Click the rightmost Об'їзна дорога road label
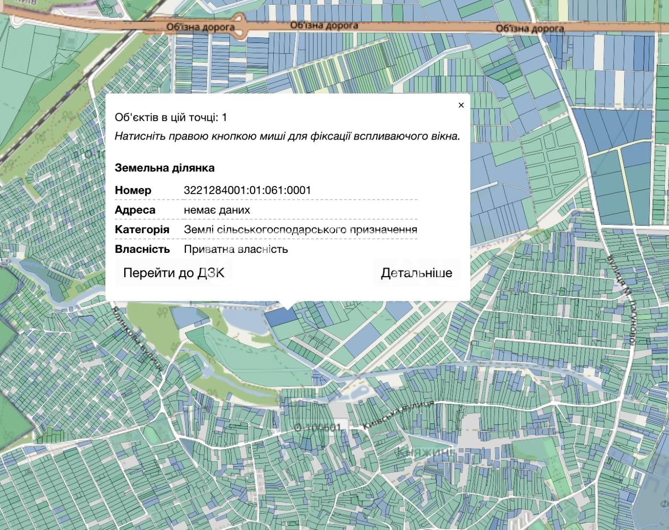The width and height of the screenshot is (669, 530). point(529,28)
